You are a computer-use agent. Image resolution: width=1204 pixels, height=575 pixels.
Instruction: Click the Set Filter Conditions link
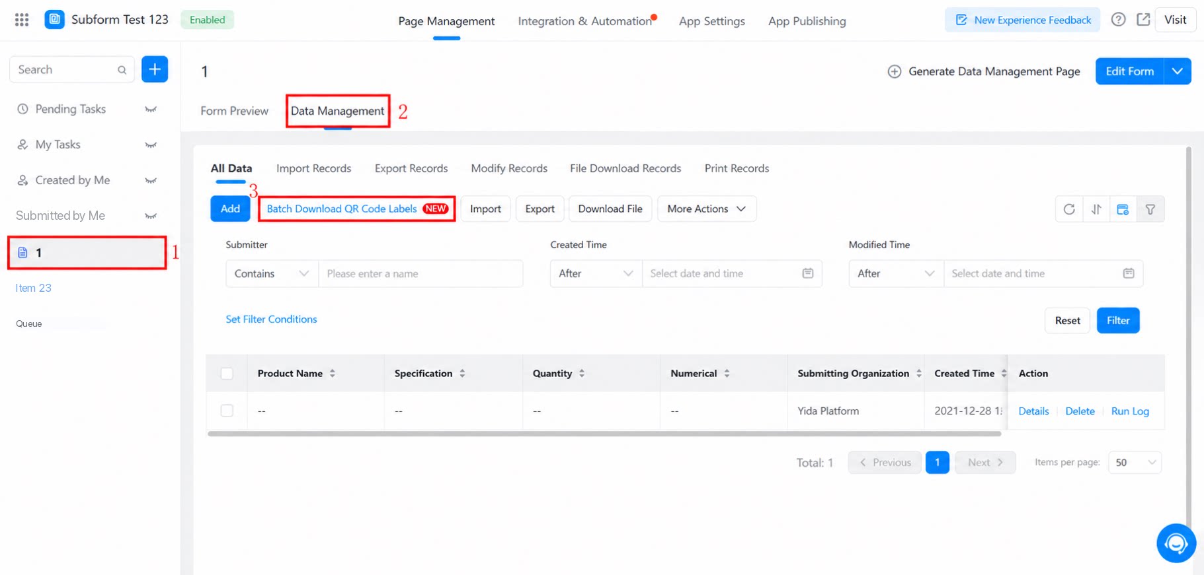271,319
